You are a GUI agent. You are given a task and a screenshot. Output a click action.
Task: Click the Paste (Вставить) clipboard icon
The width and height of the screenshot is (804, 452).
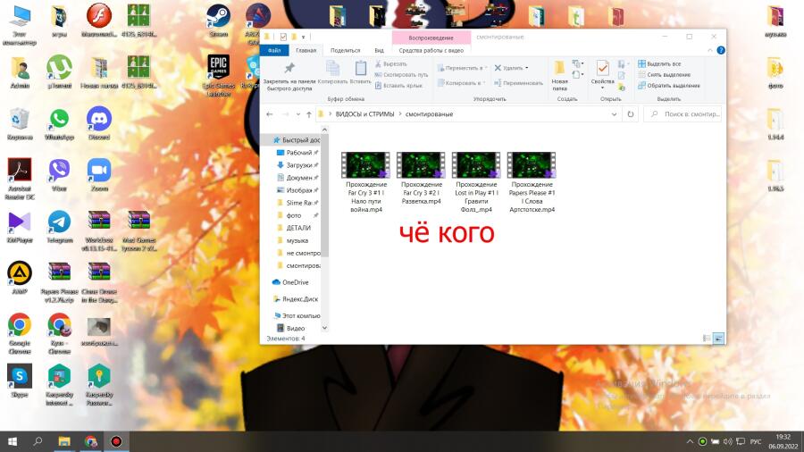361,68
